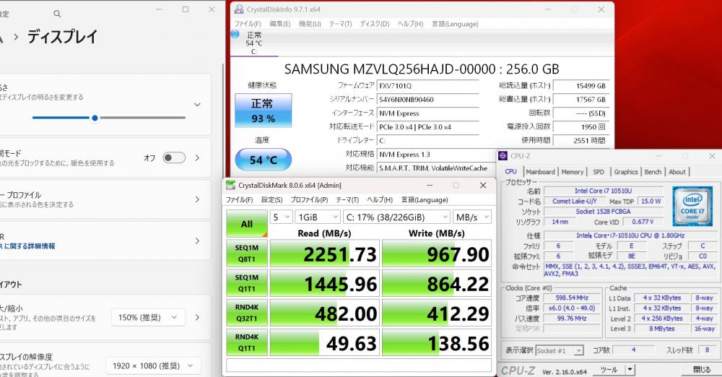Open CrystalDiskInfo Theme menu
Viewport: 722px width, 377px height.
340,24
